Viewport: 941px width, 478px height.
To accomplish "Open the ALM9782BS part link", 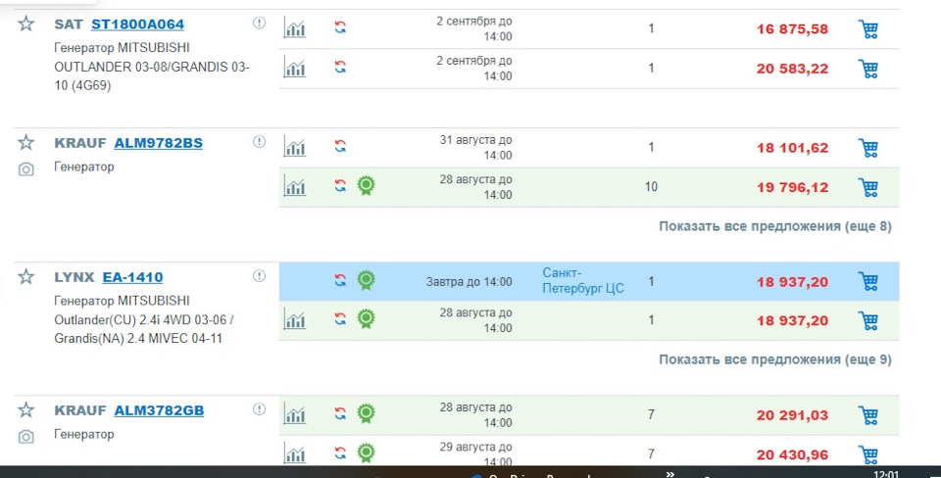I will point(158,143).
